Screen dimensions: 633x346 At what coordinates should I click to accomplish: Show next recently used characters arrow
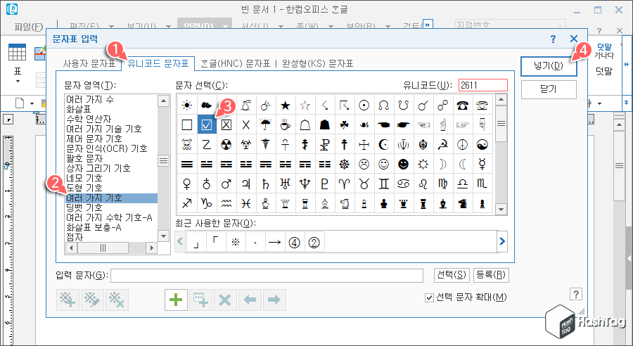coord(502,241)
